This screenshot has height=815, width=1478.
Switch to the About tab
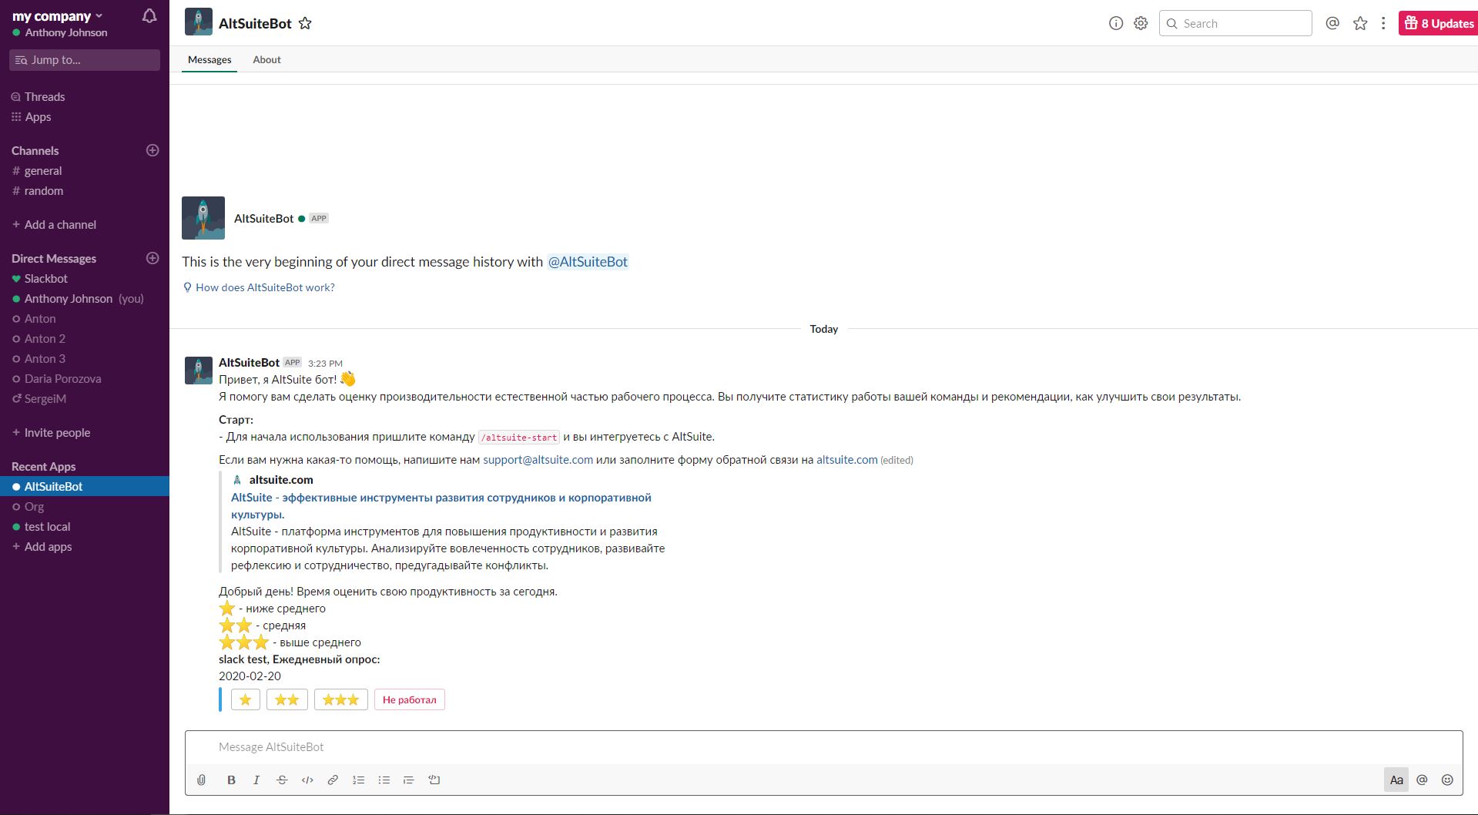266,59
